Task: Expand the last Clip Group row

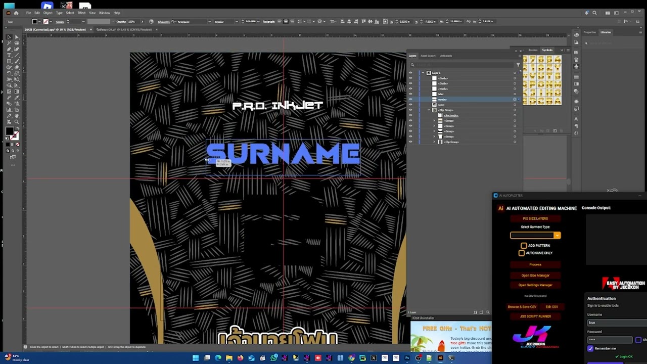Action: tap(434, 142)
